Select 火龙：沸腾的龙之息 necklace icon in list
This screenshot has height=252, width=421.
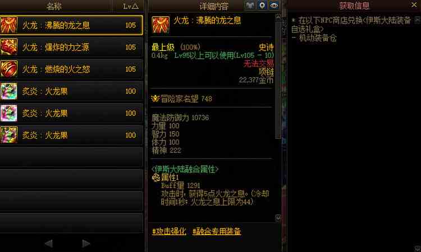(9, 25)
